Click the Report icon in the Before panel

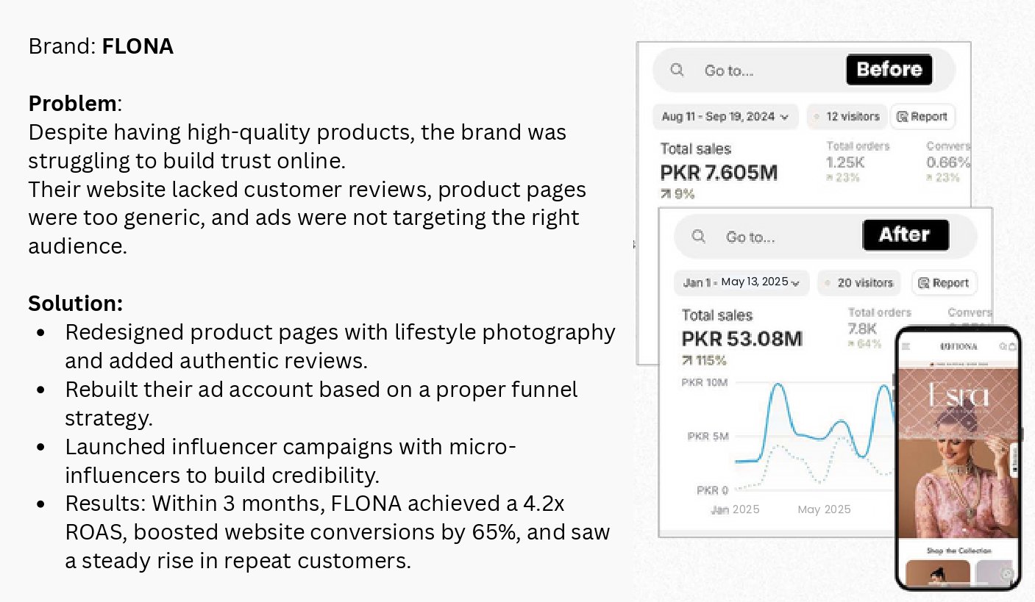point(902,117)
